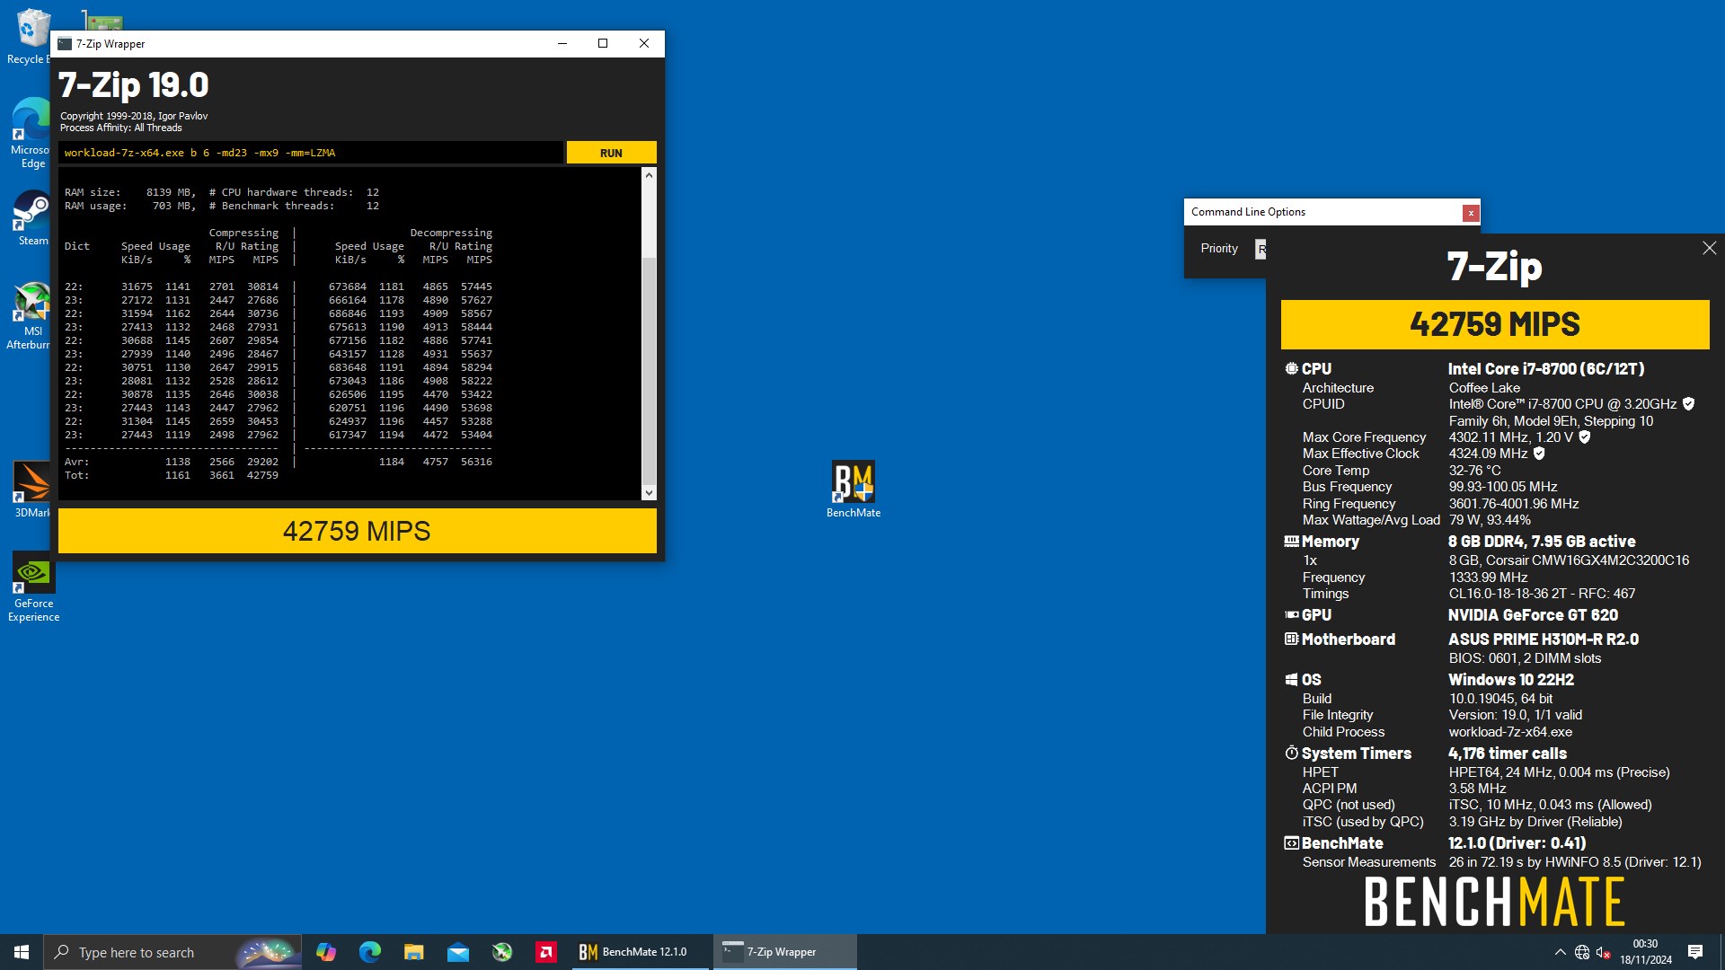Open the 3DMark desktop shortcut
Viewport: 1725px width, 970px height.
tap(32, 489)
